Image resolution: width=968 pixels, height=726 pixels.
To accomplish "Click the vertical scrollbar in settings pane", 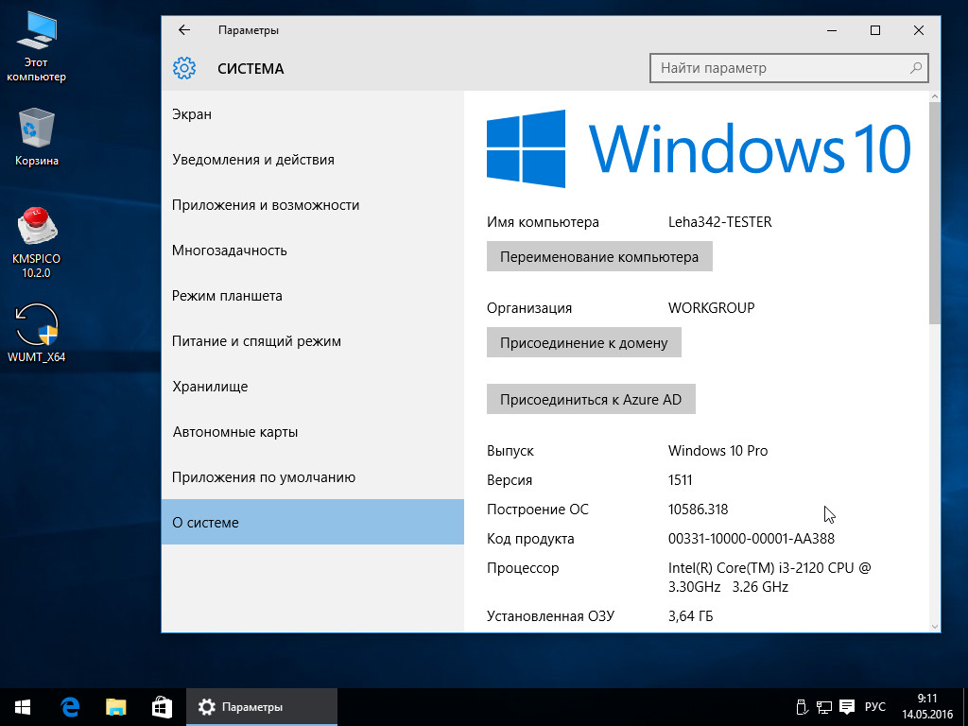I will click(935, 213).
